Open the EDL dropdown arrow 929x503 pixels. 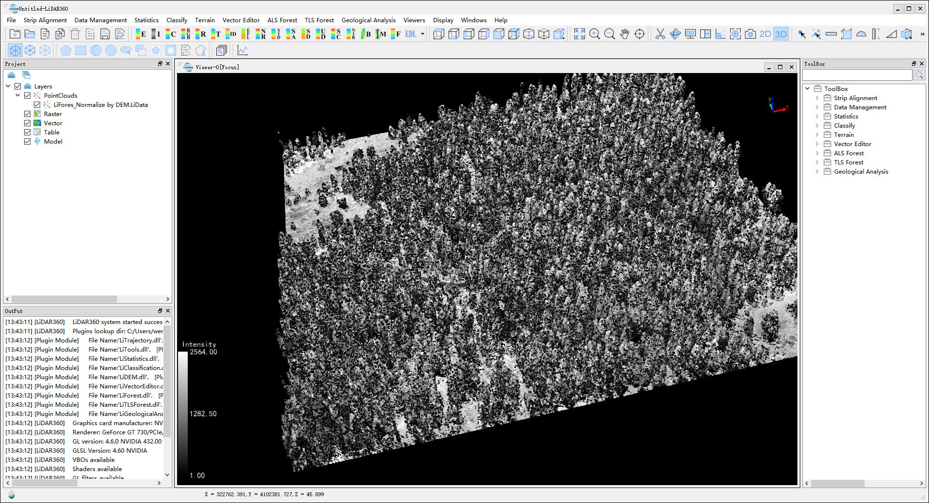[422, 34]
